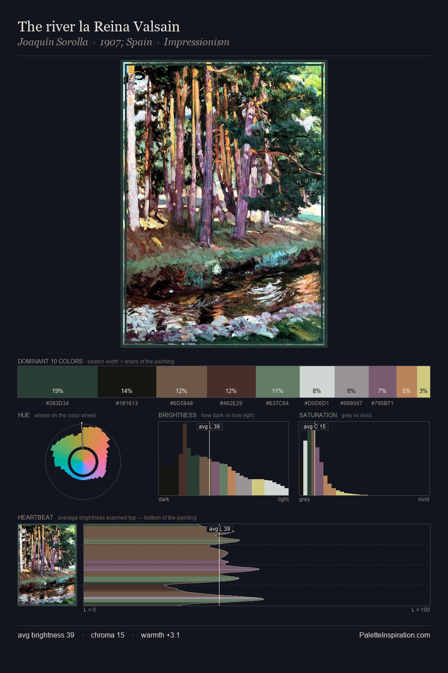Image resolution: width=448 pixels, height=673 pixels.
Task: Click the DOMINANT 10 COLORS heading
Action: [50, 361]
